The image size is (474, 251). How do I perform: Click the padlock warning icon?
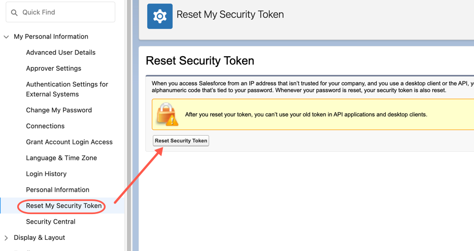pyautogui.click(x=167, y=114)
